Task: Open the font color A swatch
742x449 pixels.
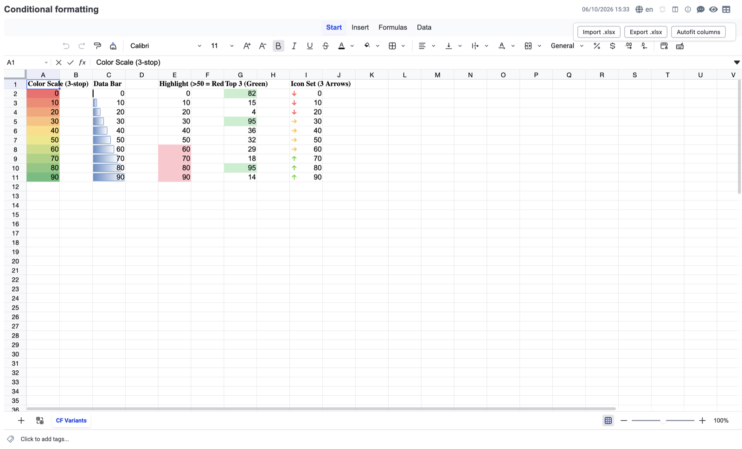Action: click(x=341, y=46)
